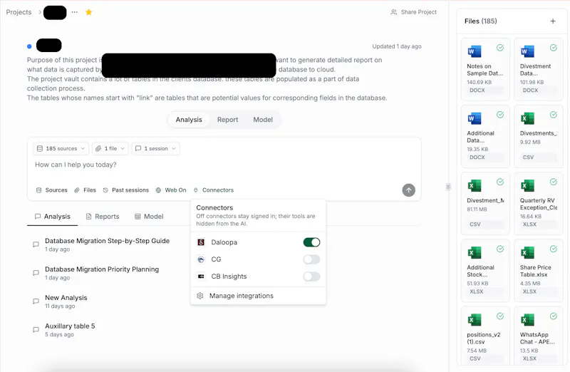Click the Excel icon of Additional Stock xlsx

click(475, 252)
